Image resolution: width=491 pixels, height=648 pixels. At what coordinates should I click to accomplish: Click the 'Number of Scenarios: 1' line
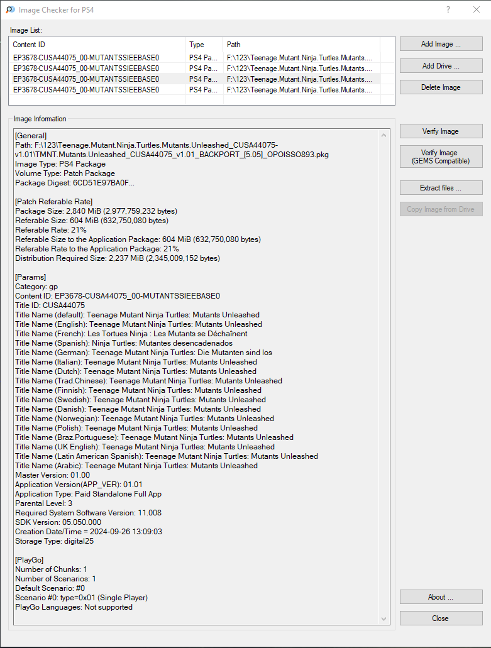55,579
